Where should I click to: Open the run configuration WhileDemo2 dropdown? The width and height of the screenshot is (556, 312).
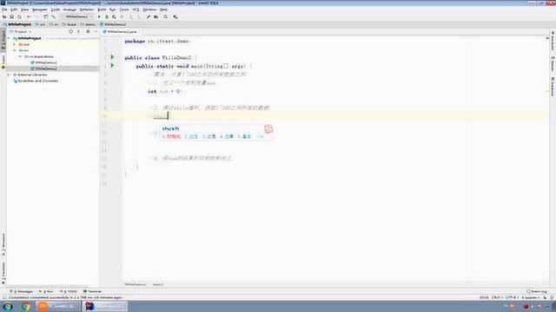click(x=79, y=16)
